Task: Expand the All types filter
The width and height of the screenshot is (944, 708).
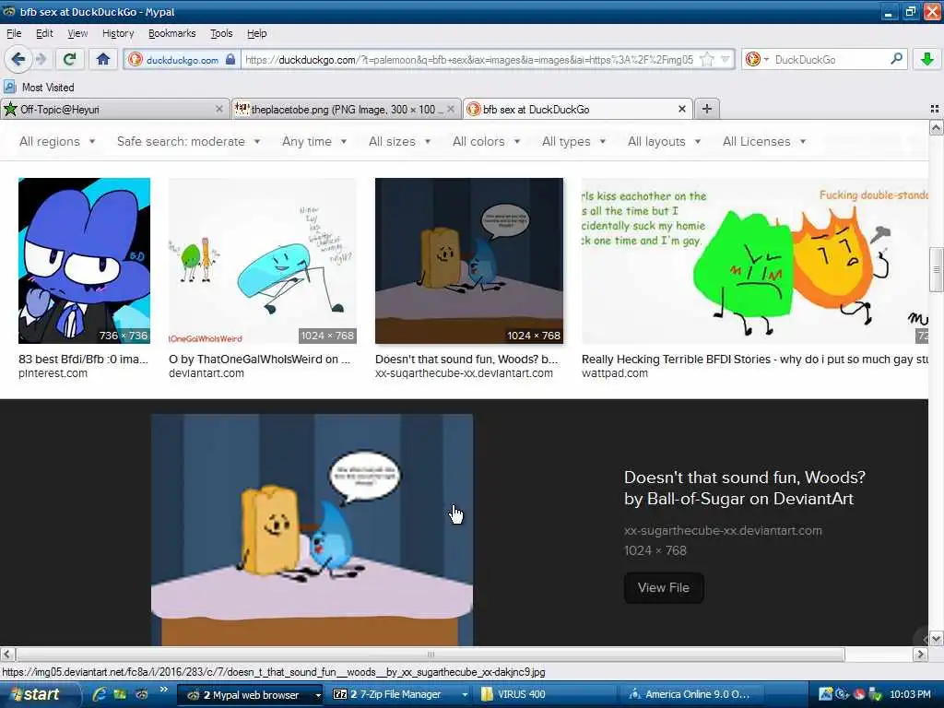Action: (x=573, y=141)
